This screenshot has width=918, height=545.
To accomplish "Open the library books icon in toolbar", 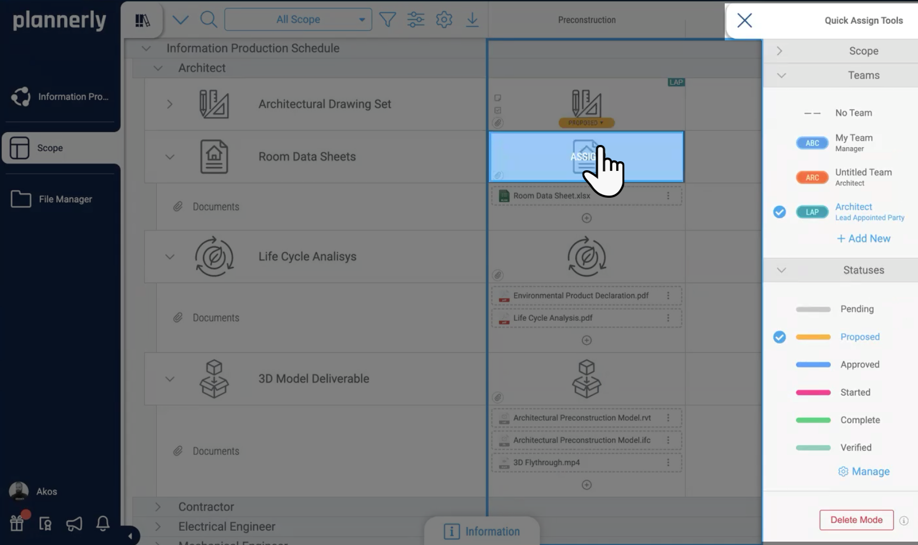I will point(143,21).
